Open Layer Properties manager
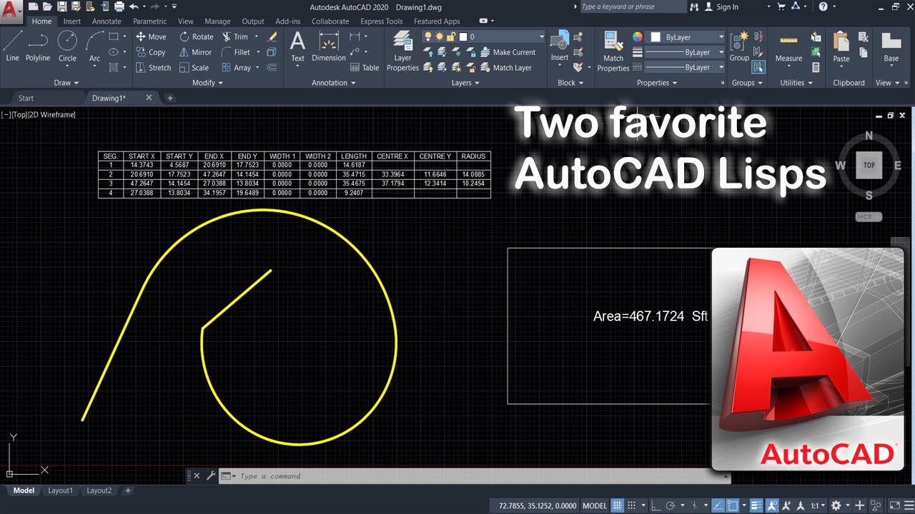915x514 pixels. [x=402, y=51]
